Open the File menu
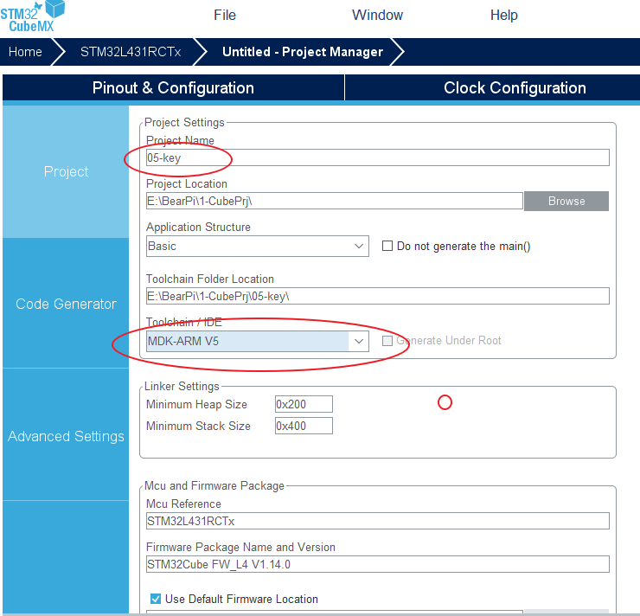Screen dimensions: 640x616 point(225,15)
